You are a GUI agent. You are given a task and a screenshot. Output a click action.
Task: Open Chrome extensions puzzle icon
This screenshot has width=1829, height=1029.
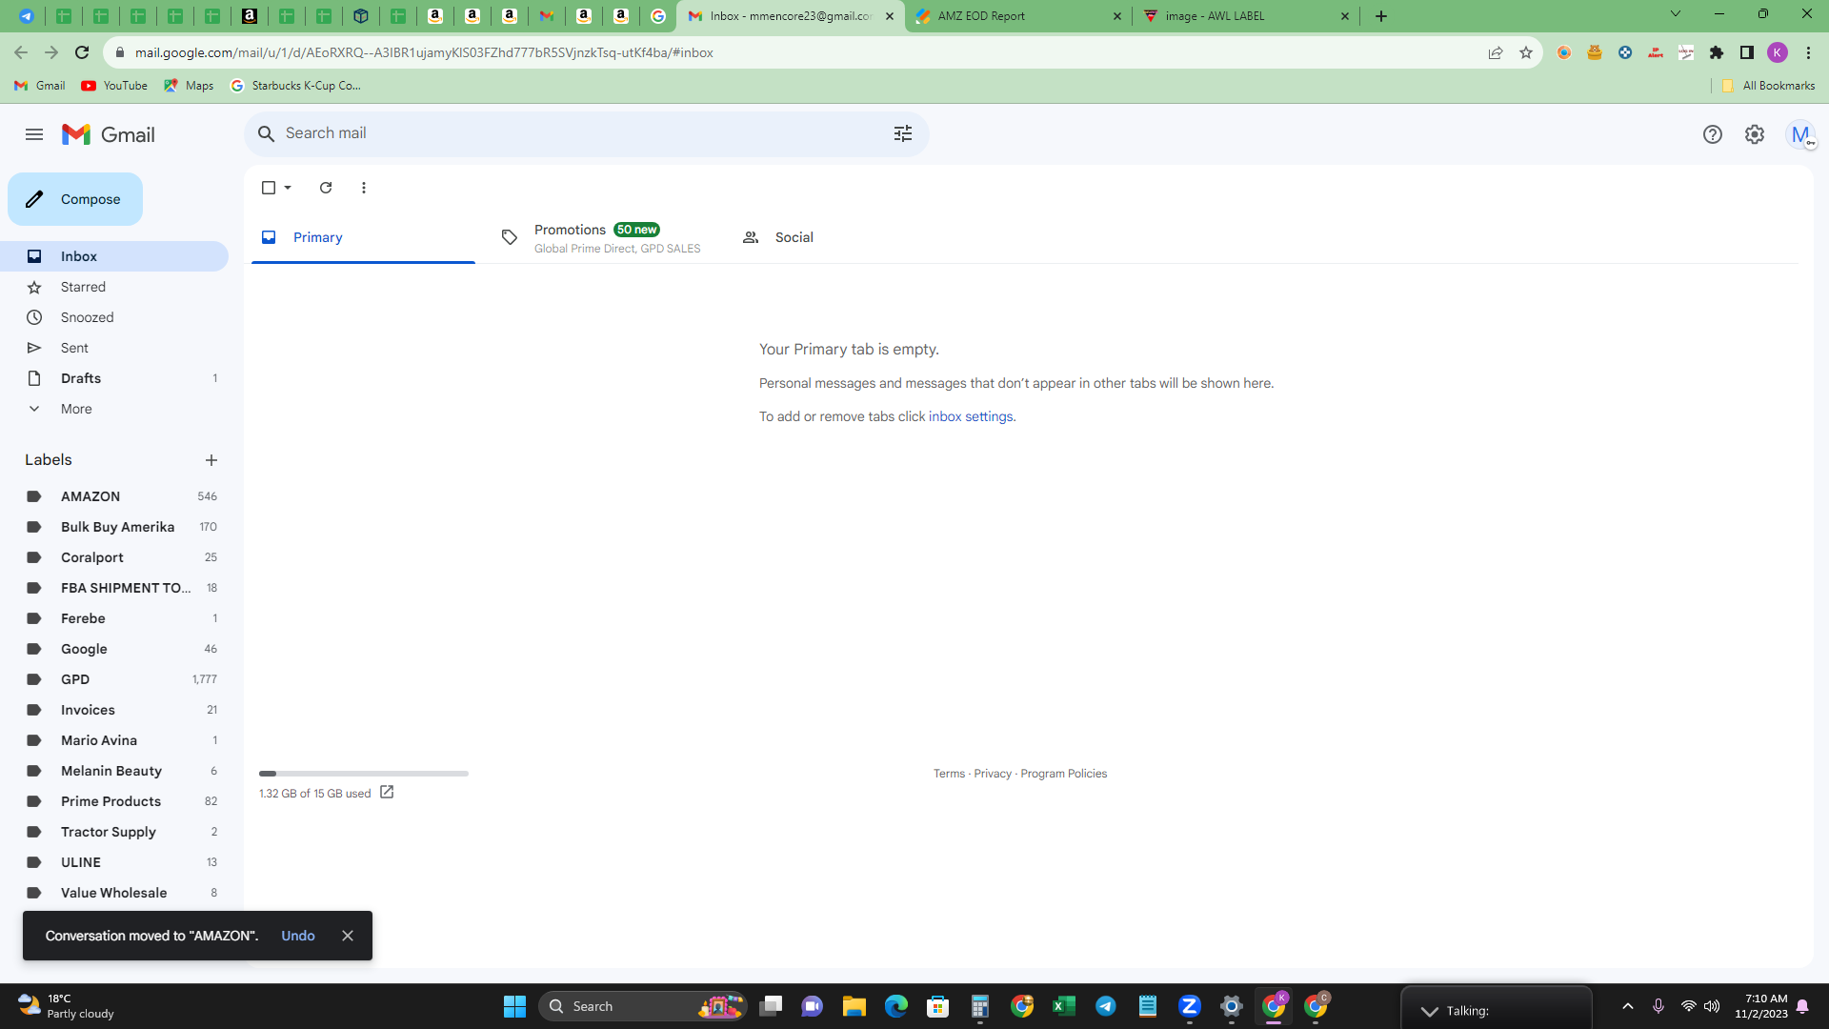pos(1717,52)
